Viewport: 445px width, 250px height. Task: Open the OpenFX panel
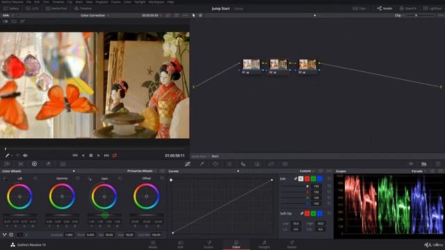(408, 8)
